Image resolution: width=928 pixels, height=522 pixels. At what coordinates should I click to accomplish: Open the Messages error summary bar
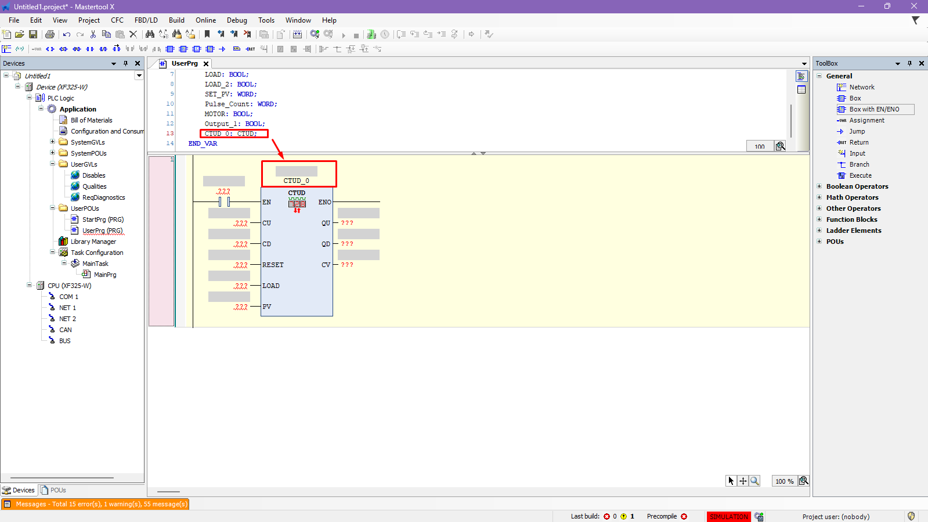click(96, 504)
